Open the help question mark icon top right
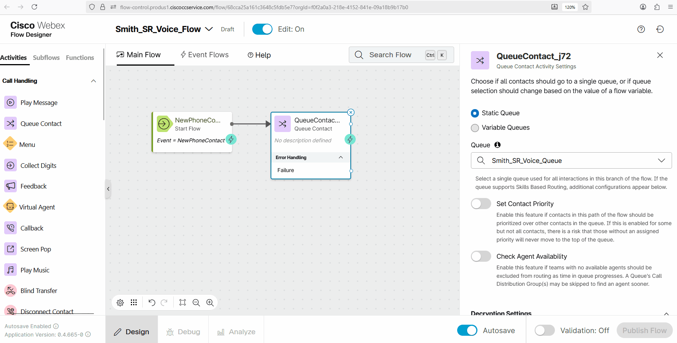The height and width of the screenshot is (343, 677). coord(641,29)
